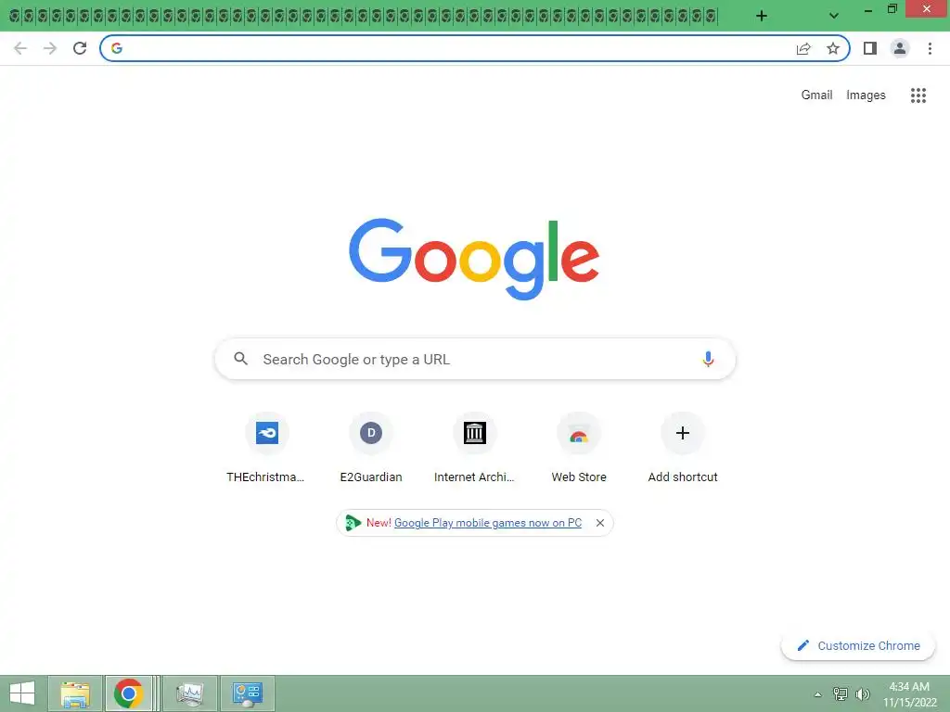
Task: Share this page via share icon
Action: [803, 48]
